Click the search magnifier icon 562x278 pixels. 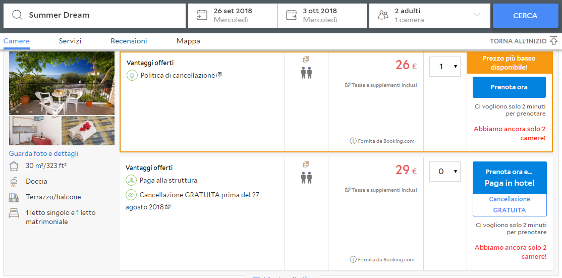pyautogui.click(x=17, y=15)
